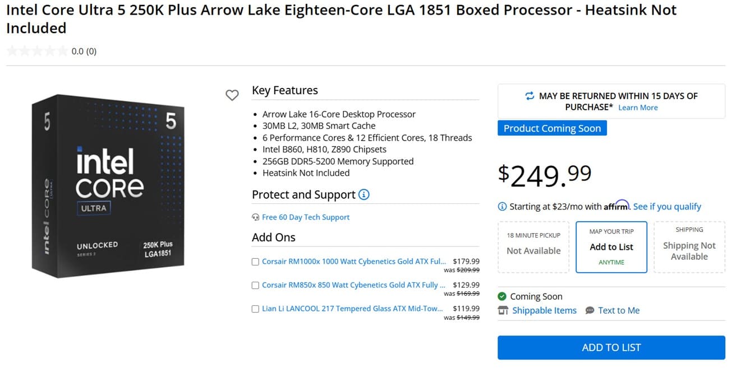Open Free 60 Day Tech Support link

(306, 217)
